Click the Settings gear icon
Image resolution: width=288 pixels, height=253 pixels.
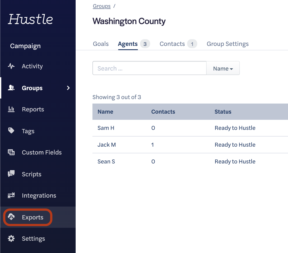click(x=11, y=238)
